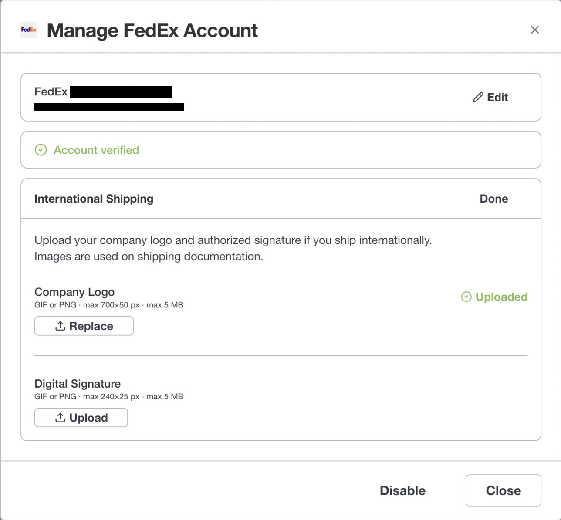Disable the FedEx account
This screenshot has height=520, width=561.
click(402, 490)
